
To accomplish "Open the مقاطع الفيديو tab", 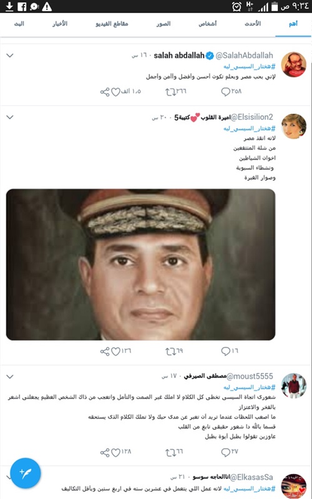I will (112, 24).
